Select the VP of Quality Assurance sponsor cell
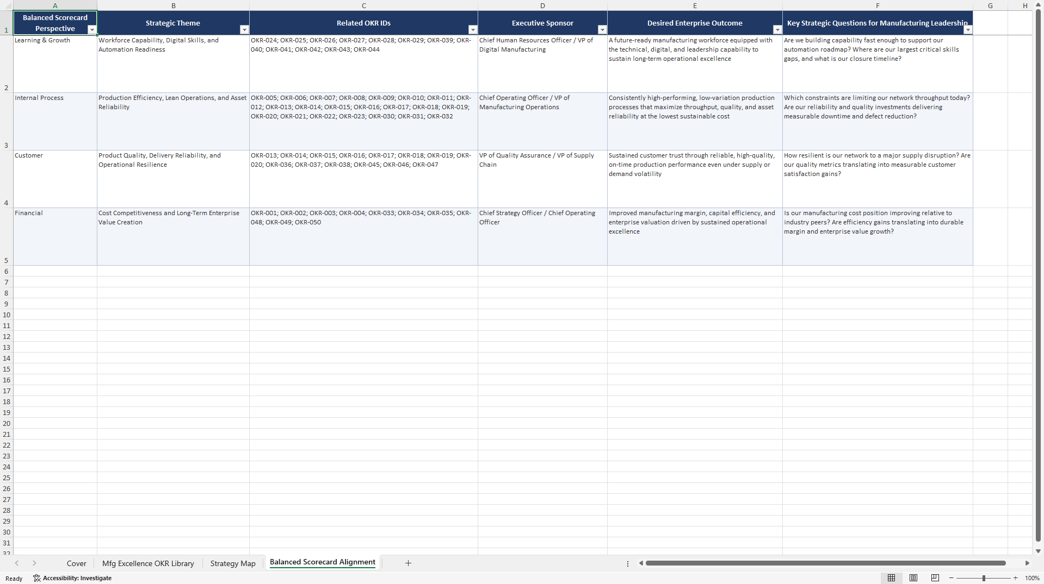 coord(542,179)
